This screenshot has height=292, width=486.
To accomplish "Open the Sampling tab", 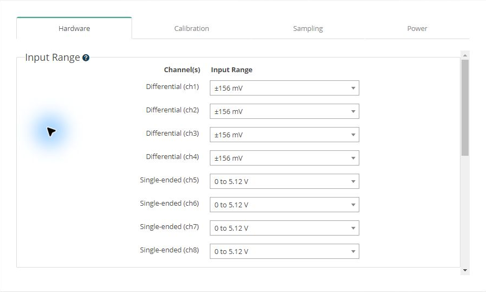I will coord(308,28).
